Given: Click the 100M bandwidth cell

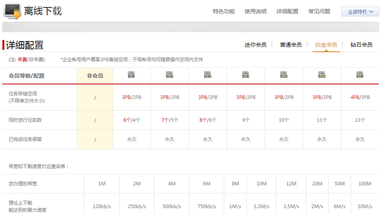Looking at the screenshot, I should pyautogui.click(x=365, y=184).
